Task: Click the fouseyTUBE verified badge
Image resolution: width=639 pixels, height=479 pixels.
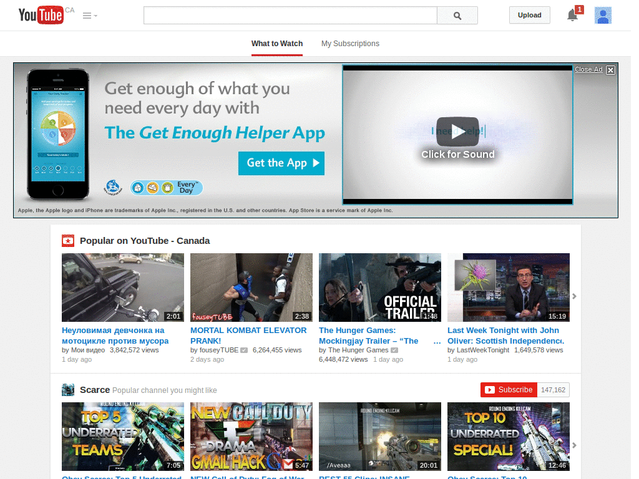Action: (x=244, y=351)
